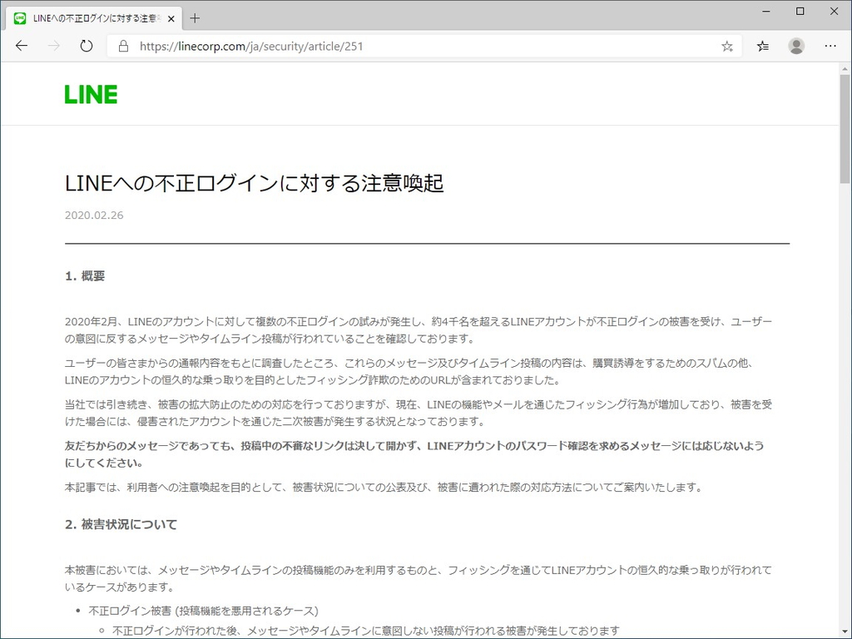Click the heading 2. 被害状況について
This screenshot has height=639, width=852.
point(119,524)
